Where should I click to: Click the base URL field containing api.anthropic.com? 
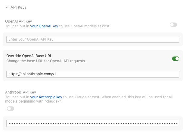[93, 74]
